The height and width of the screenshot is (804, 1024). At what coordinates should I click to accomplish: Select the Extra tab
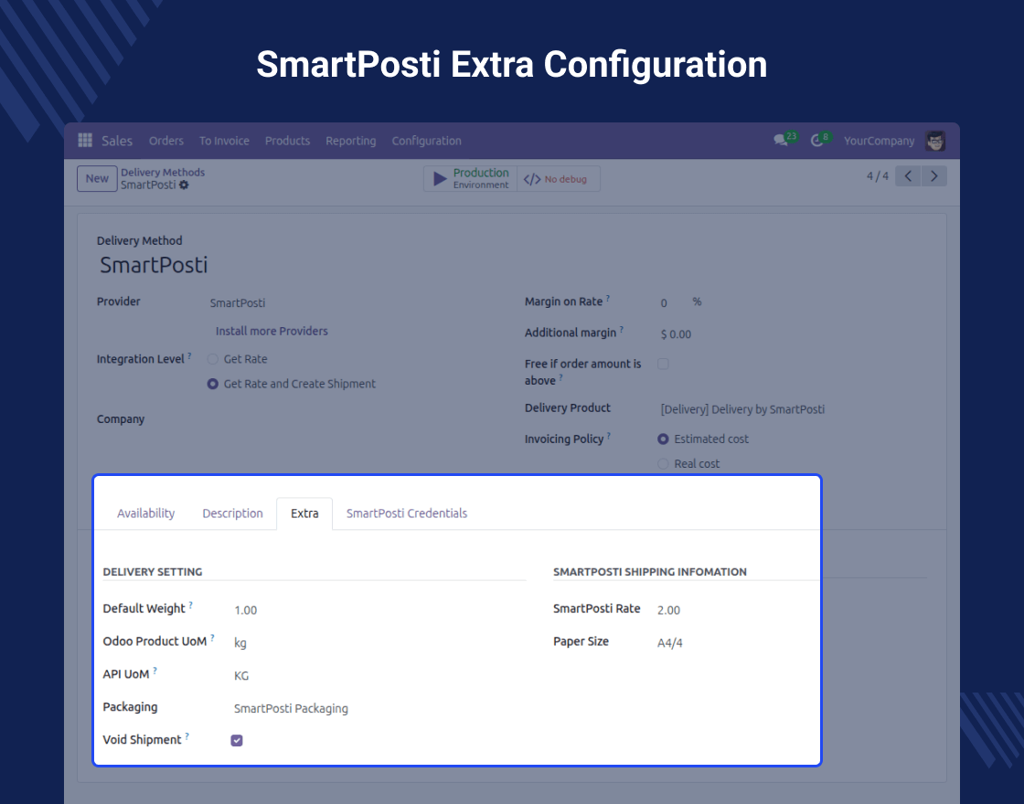coord(304,513)
